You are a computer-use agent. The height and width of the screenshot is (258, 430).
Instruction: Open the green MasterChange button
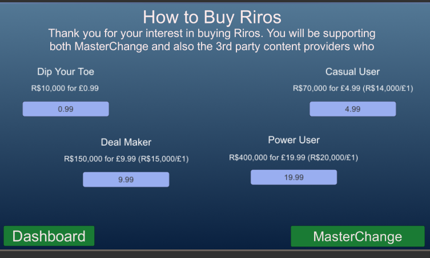tap(357, 236)
